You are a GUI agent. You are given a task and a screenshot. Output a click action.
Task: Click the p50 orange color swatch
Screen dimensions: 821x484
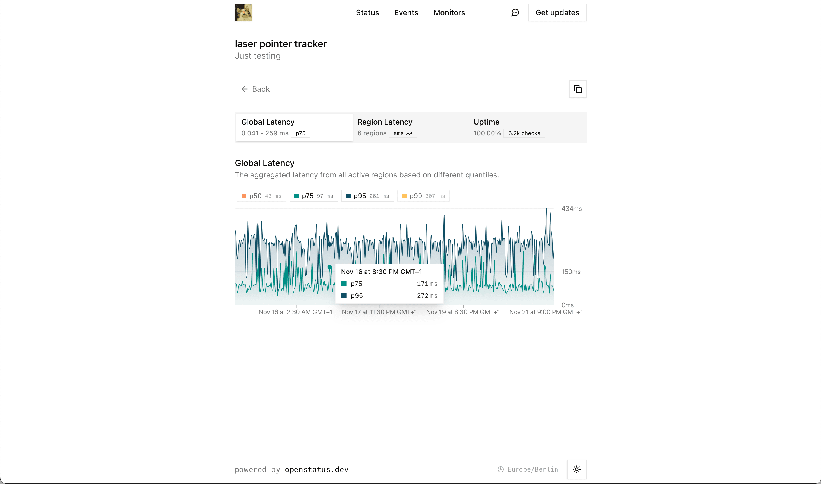click(244, 196)
